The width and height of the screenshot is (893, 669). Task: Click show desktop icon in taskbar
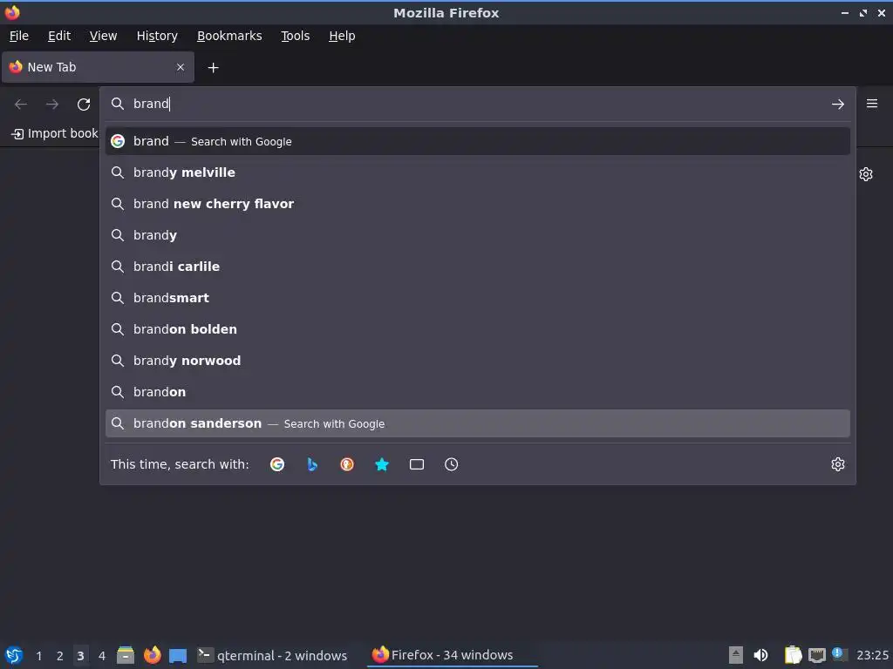178,655
